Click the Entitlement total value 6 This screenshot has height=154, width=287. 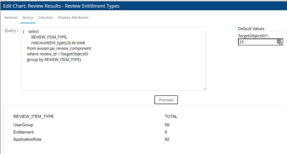click(x=166, y=132)
